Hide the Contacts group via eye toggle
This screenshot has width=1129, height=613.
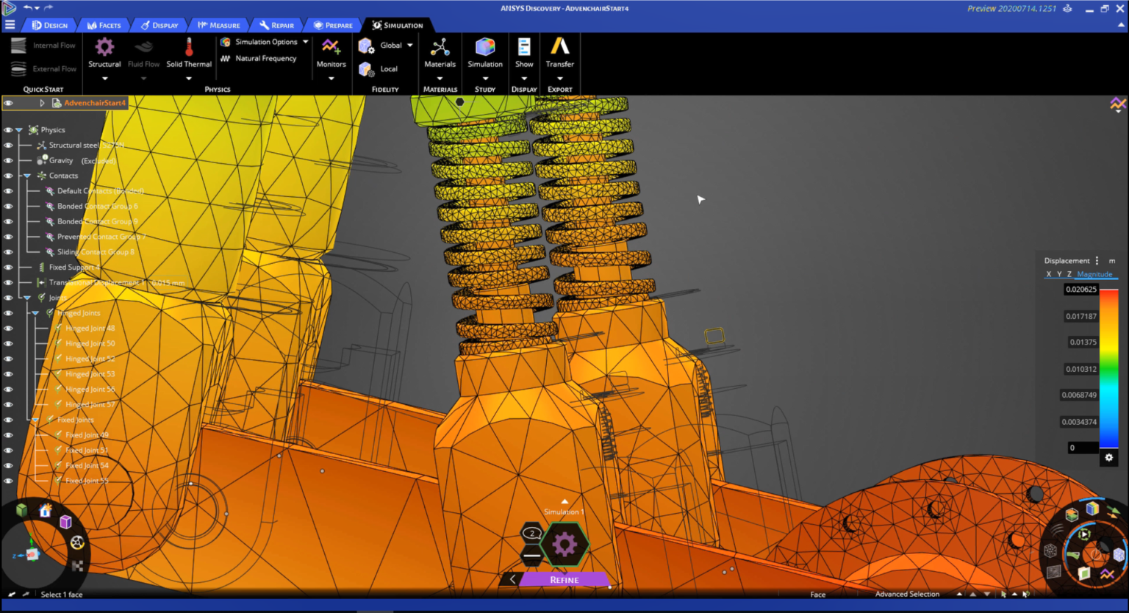coord(7,176)
